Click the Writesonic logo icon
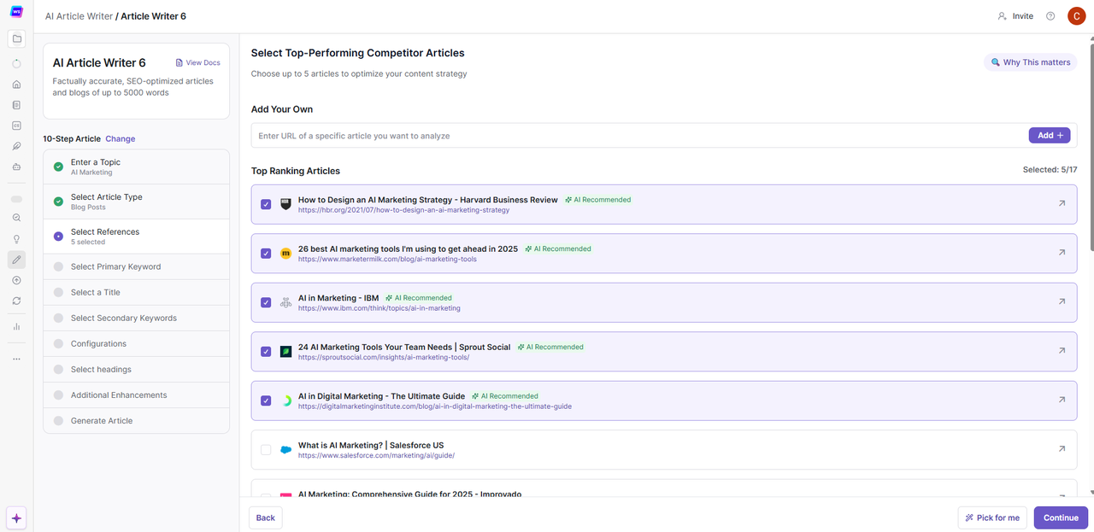The width and height of the screenshot is (1094, 532). coord(16,11)
